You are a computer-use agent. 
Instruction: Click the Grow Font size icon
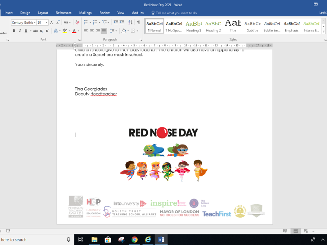[52, 22]
